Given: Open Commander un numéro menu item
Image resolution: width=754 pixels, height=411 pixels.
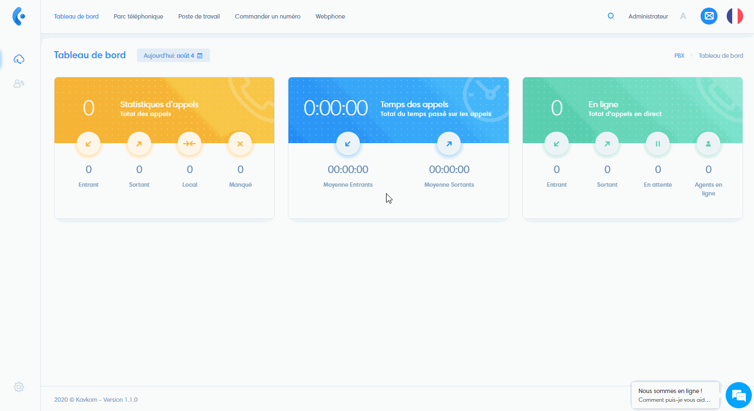Looking at the screenshot, I should tap(267, 16).
